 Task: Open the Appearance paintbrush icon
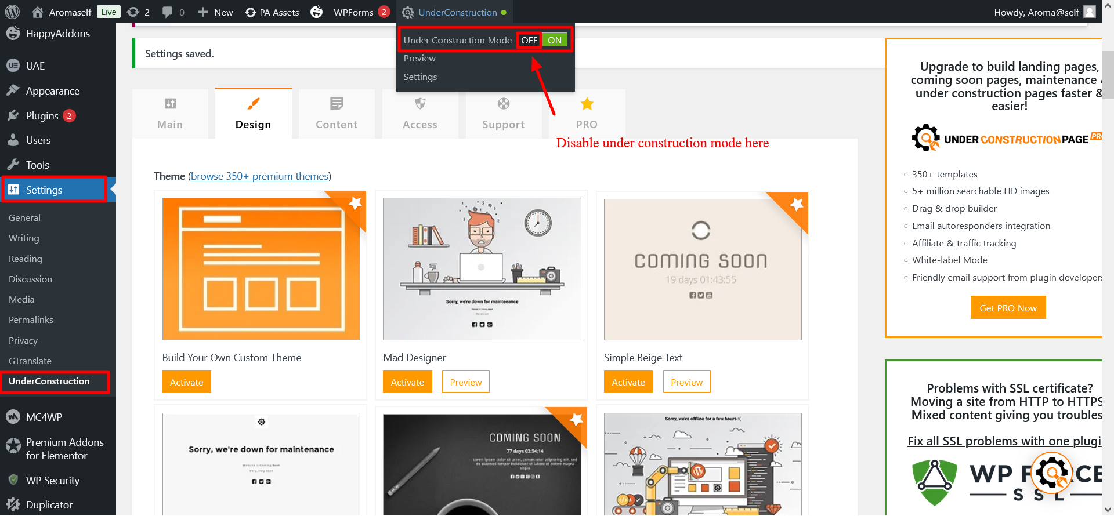pos(13,90)
